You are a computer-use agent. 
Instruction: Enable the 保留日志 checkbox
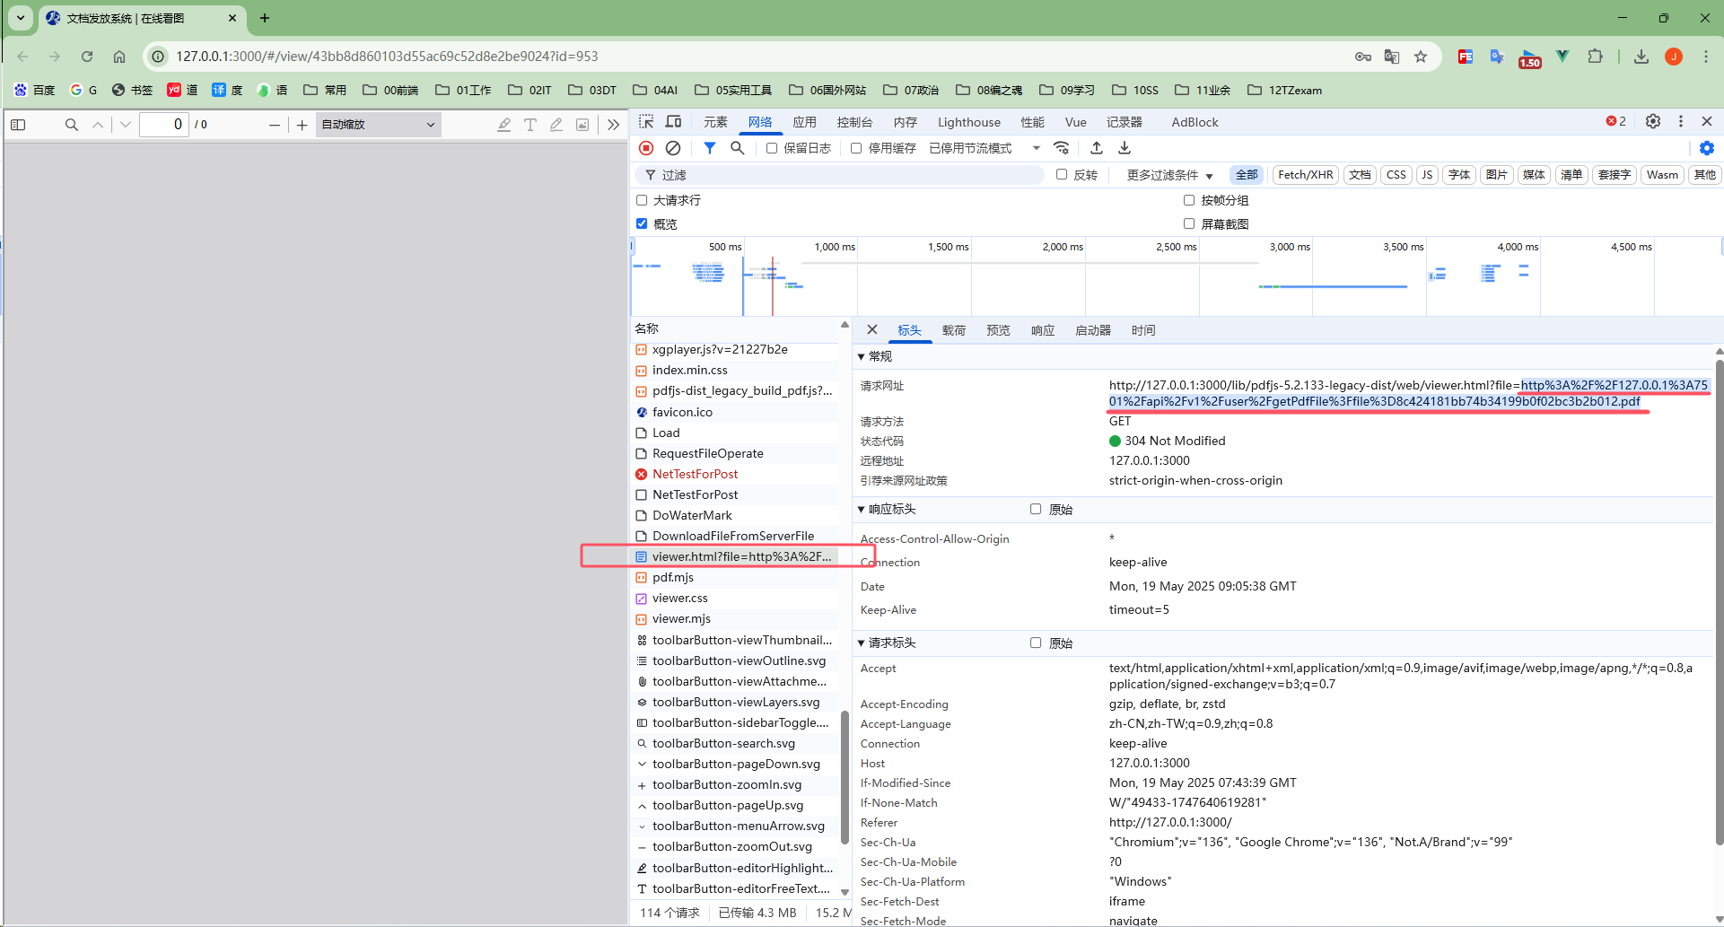click(772, 148)
